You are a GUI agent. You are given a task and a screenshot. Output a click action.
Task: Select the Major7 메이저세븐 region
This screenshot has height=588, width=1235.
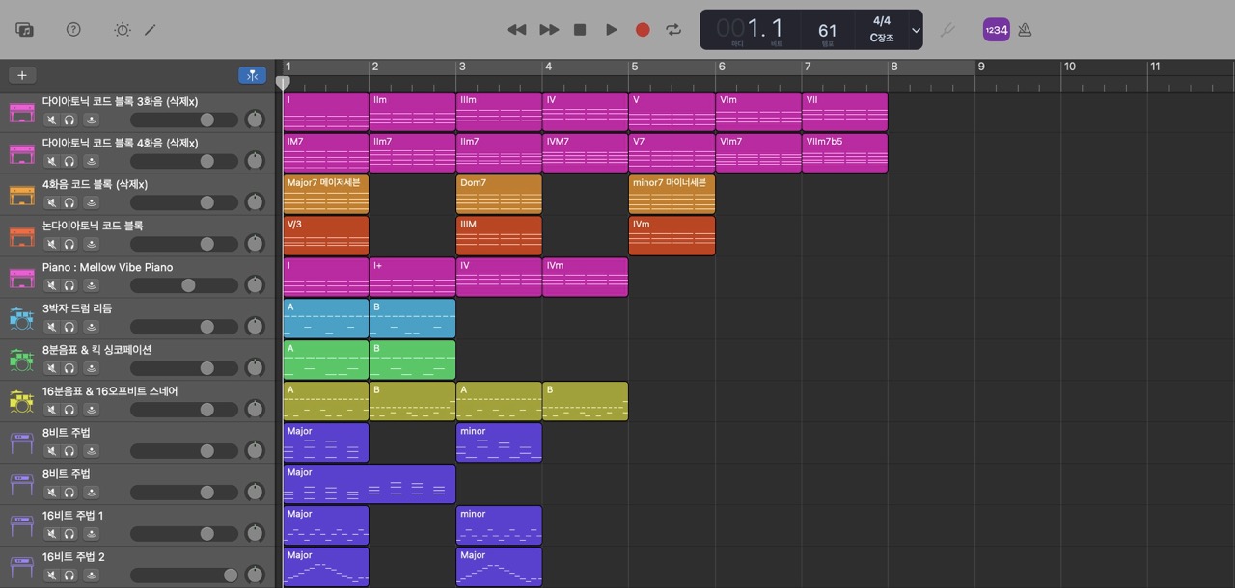click(326, 195)
